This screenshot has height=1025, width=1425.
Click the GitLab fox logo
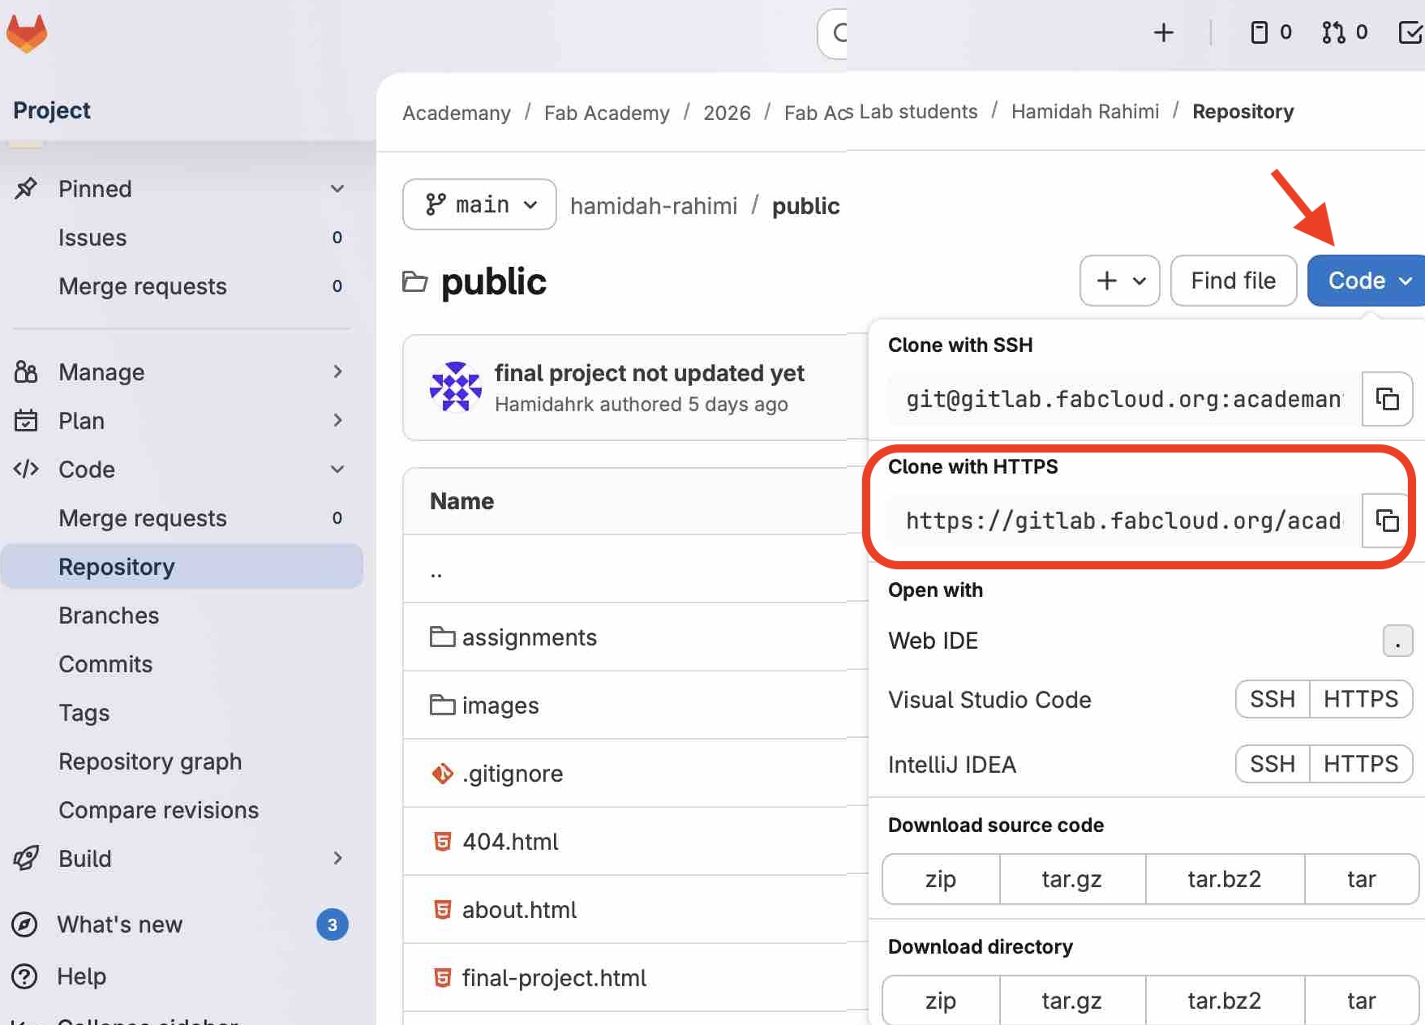tap(27, 33)
